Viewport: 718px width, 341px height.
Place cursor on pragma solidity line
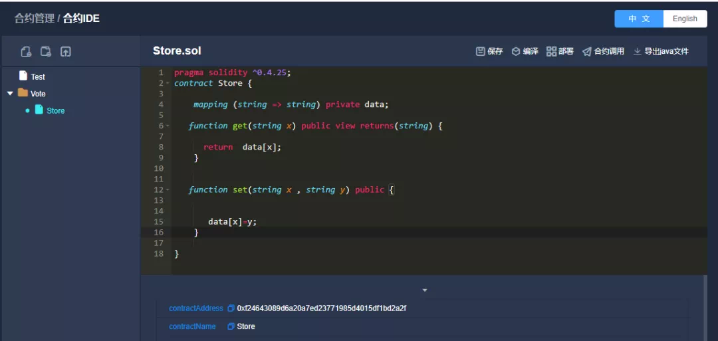click(x=232, y=72)
